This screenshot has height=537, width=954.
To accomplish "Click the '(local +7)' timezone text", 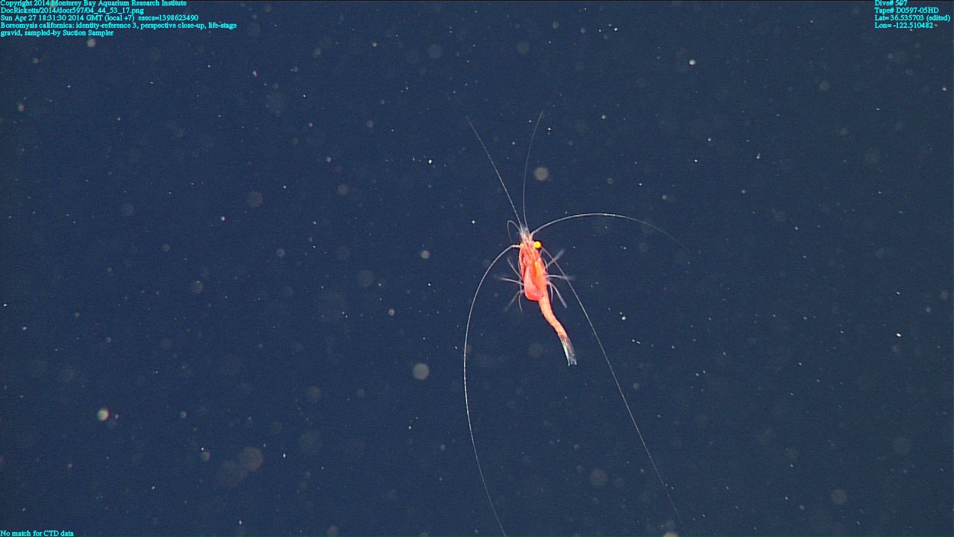I will click(x=119, y=18).
